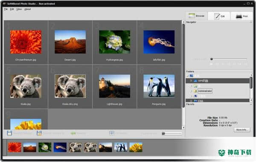
Task: Click the lighthouse image in the filmstrip
Action: pyautogui.click(x=106, y=148)
